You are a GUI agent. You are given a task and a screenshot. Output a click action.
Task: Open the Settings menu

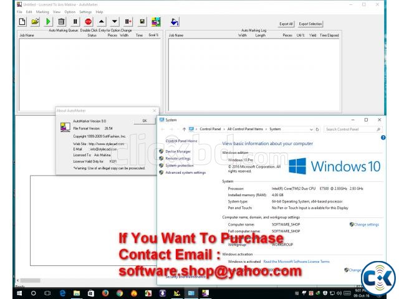click(85, 12)
